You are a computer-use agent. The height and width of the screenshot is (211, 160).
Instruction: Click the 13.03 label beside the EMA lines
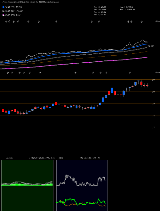click(x=150, y=46)
